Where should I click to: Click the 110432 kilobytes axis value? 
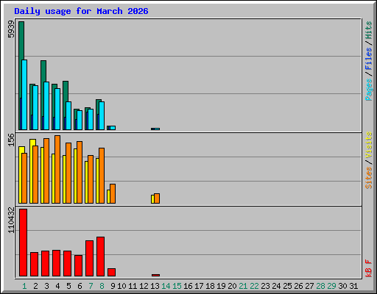11,220
